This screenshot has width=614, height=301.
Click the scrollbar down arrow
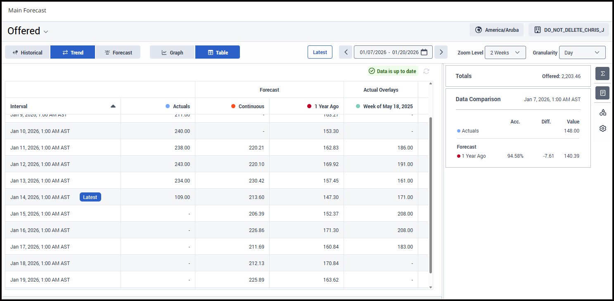click(x=431, y=287)
